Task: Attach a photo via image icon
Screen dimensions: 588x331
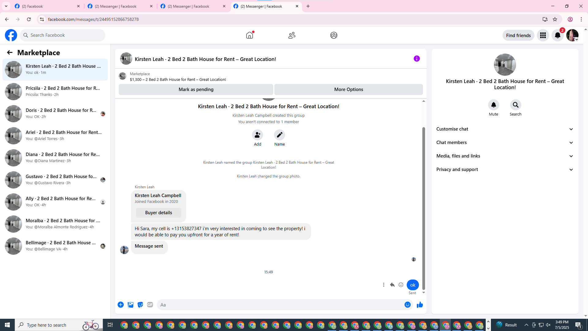Action: point(130,305)
